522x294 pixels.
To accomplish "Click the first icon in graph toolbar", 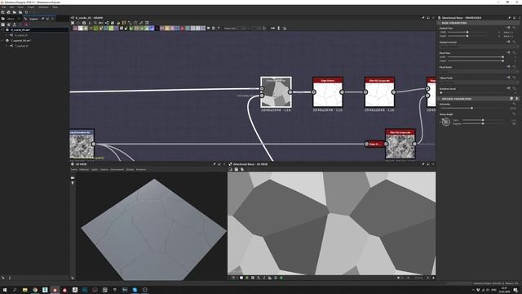I will (73, 23).
